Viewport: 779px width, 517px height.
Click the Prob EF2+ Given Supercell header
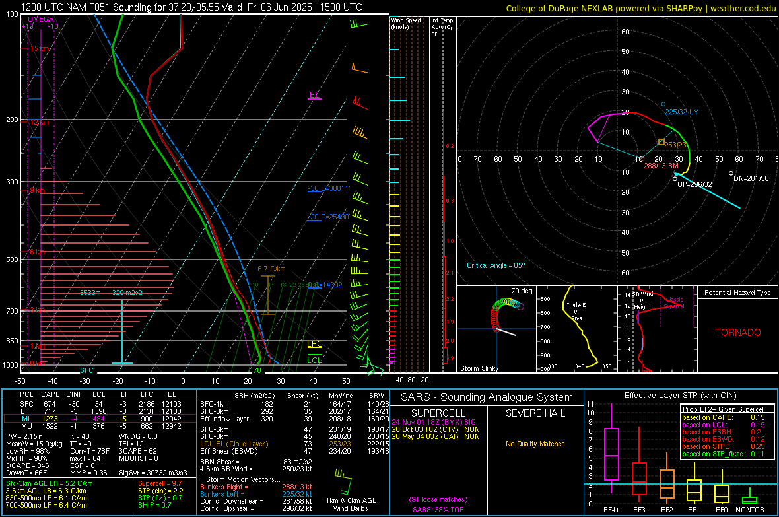point(724,409)
